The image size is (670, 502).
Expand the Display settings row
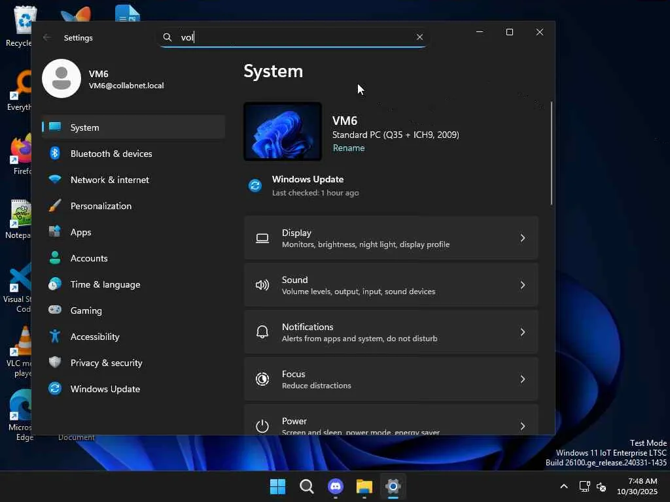(x=391, y=238)
